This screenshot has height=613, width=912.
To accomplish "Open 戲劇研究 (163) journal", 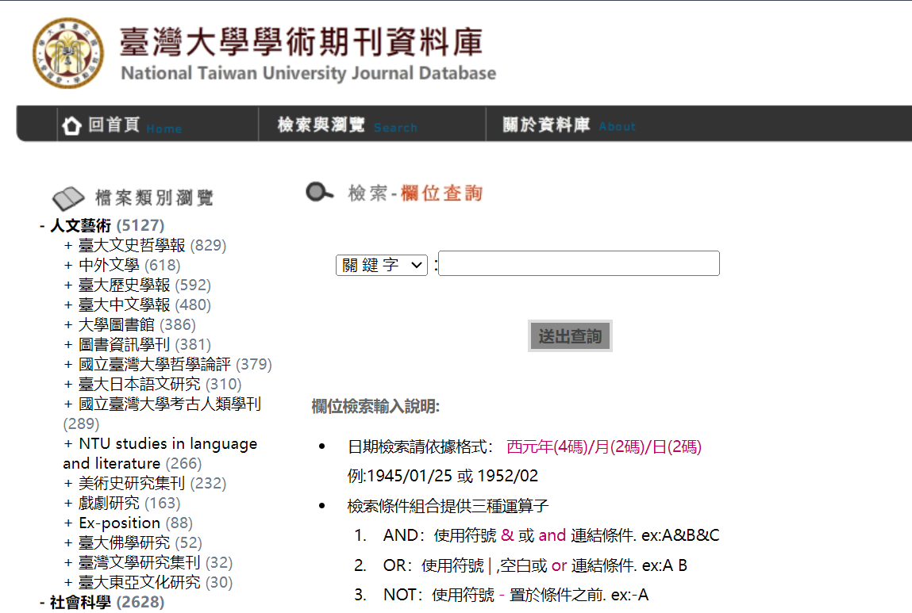I will (x=122, y=503).
